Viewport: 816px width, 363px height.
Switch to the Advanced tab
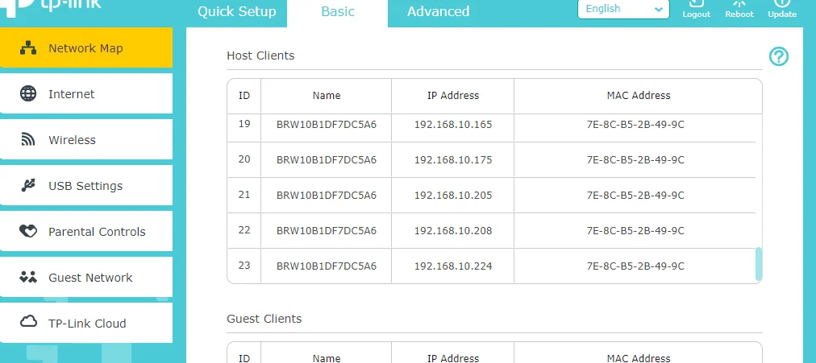point(438,11)
